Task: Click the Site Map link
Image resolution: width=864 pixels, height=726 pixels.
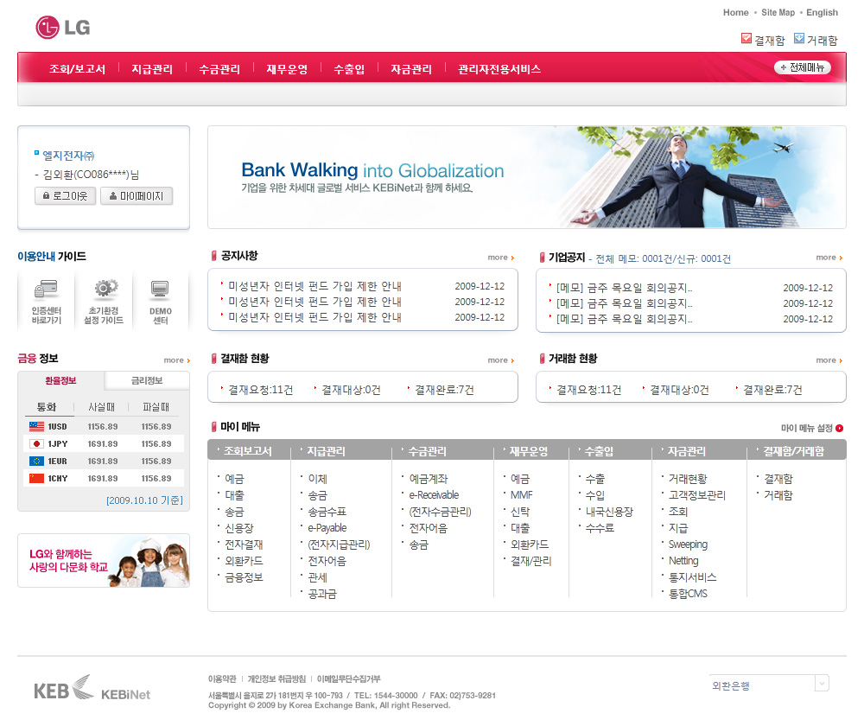Action: pyautogui.click(x=778, y=12)
